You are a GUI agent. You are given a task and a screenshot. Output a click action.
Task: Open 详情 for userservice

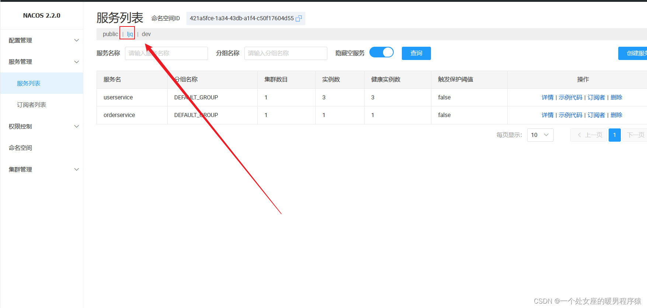click(547, 98)
